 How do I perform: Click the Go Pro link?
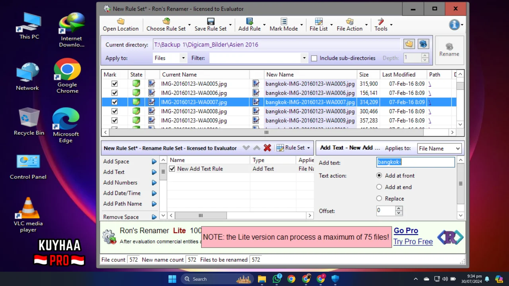click(x=406, y=231)
